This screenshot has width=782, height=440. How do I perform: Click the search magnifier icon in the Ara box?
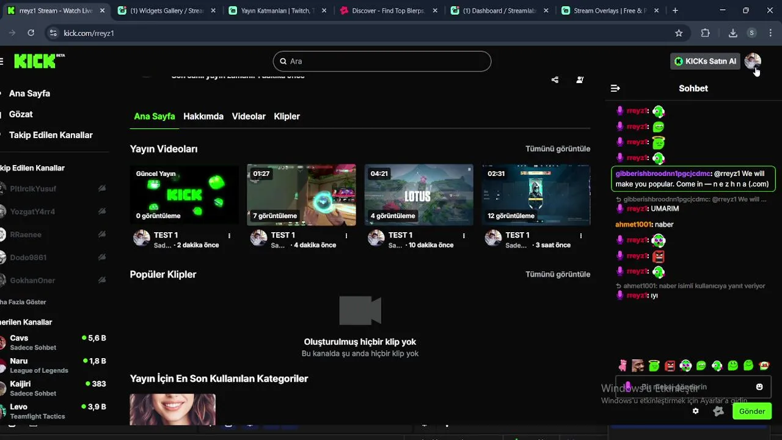(x=283, y=61)
